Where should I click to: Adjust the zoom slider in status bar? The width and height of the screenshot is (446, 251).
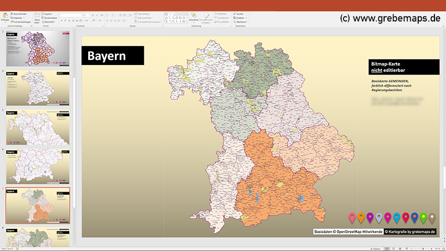[x=423, y=249]
